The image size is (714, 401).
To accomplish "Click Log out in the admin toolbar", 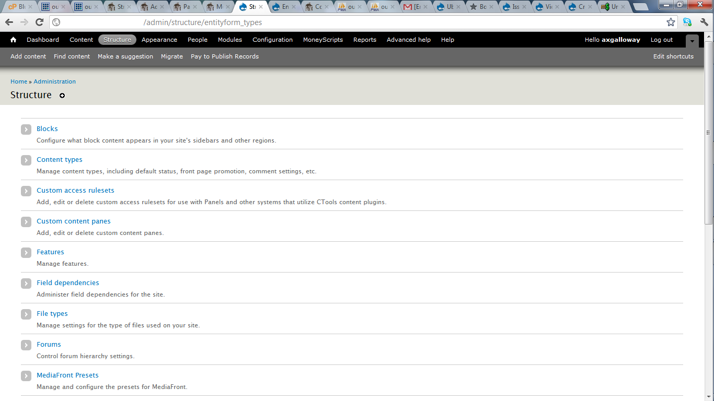I will pyautogui.click(x=661, y=40).
